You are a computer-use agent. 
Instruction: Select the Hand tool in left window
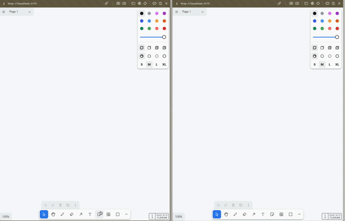click(x=53, y=214)
